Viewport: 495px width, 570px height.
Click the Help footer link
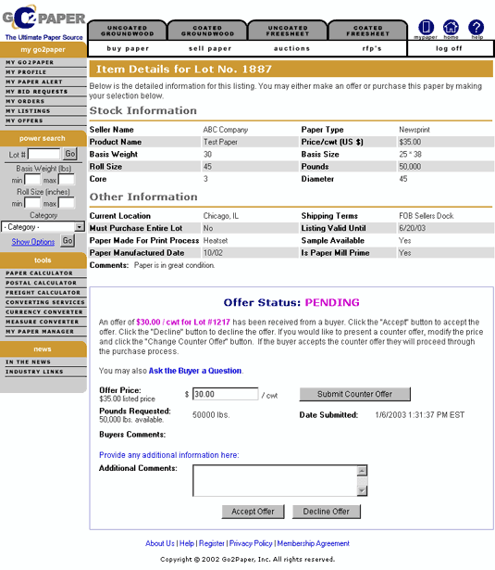pyautogui.click(x=187, y=543)
